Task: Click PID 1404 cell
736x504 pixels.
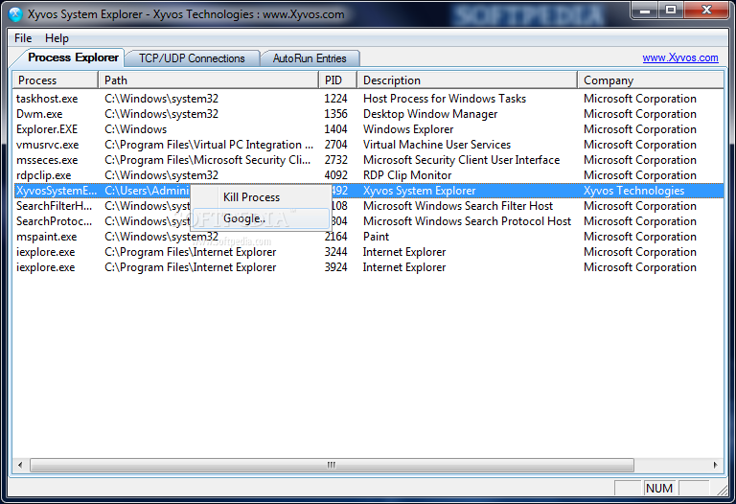Action: click(x=335, y=129)
